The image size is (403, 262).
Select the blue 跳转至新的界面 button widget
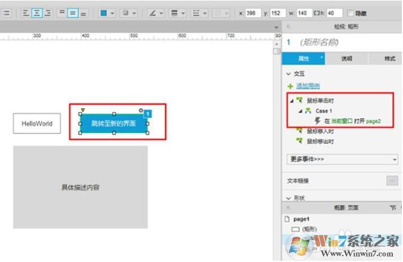click(113, 124)
